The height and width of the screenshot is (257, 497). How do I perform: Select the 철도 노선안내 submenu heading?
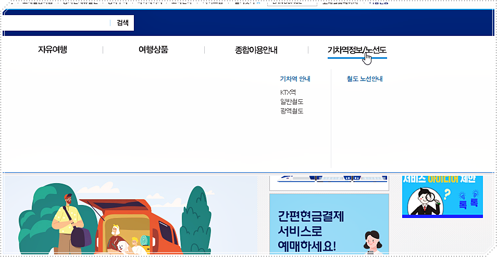(x=365, y=79)
